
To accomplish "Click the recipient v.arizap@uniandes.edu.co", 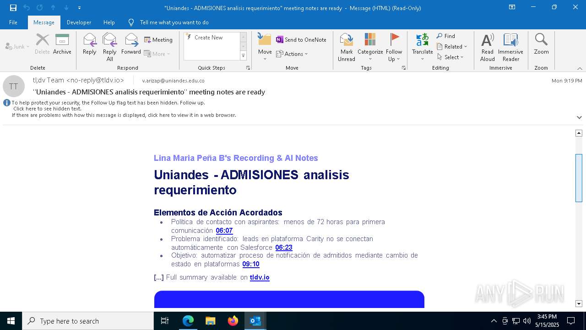I will [174, 81].
